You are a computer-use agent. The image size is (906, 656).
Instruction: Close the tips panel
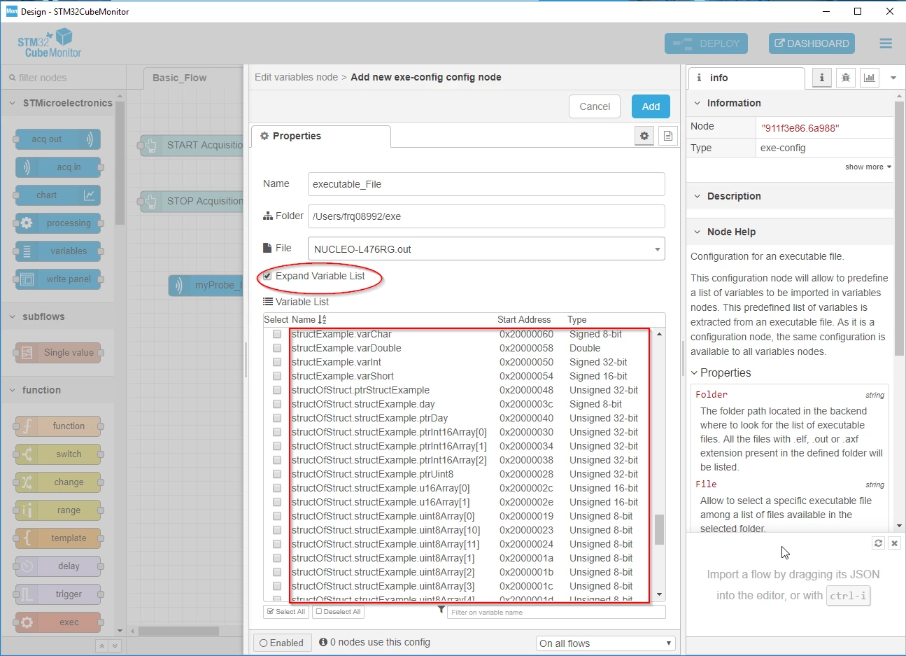click(894, 543)
